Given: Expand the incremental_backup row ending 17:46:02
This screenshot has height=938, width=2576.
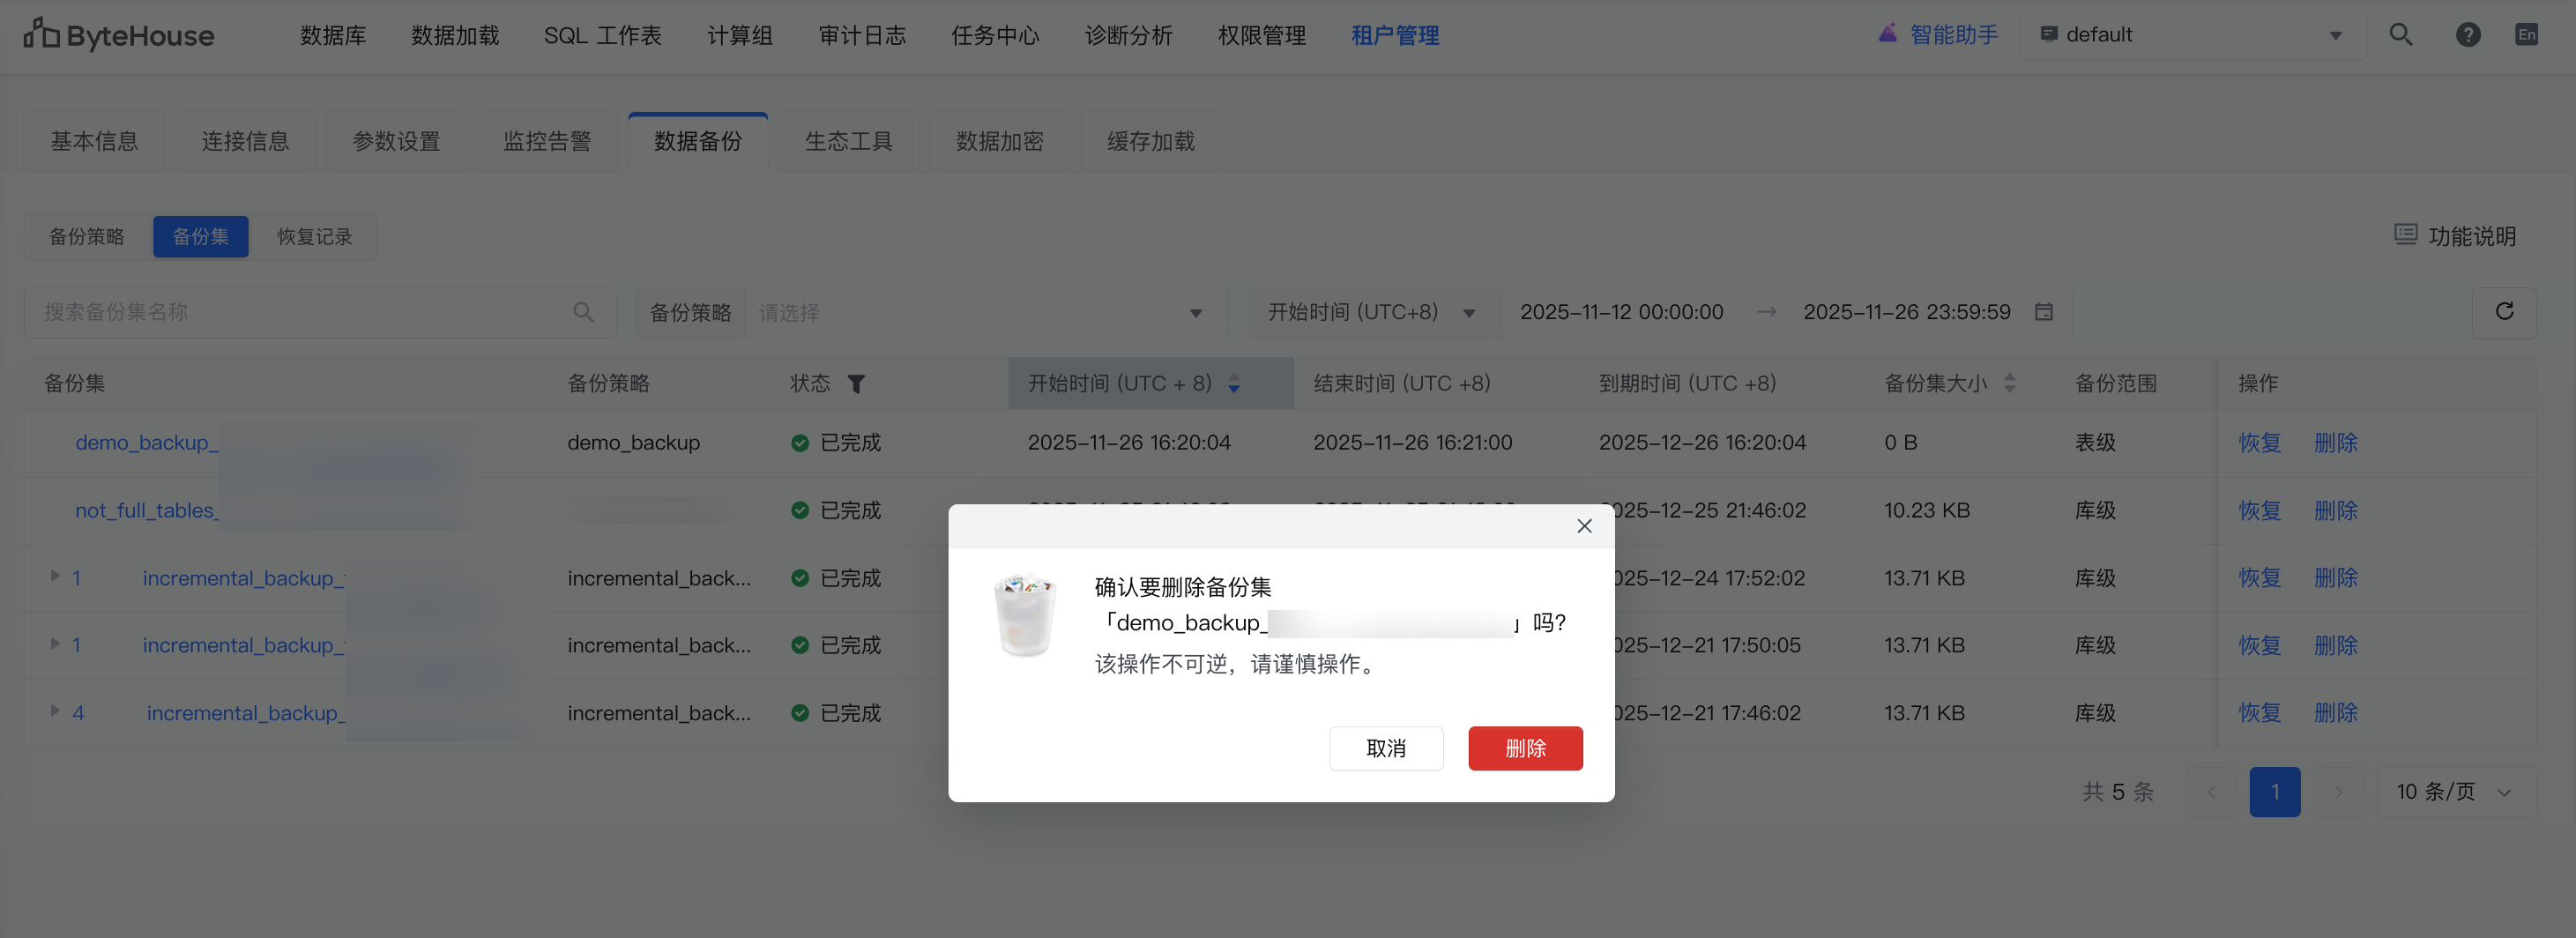Looking at the screenshot, I should tap(55, 711).
